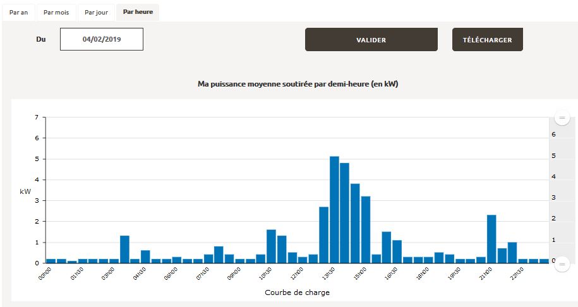
Task: Click the 22h00 bar at 1 kW
Action: coord(512,253)
